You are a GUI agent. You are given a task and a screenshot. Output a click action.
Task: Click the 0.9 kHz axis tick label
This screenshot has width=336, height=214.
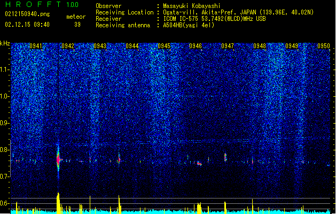point(5,123)
